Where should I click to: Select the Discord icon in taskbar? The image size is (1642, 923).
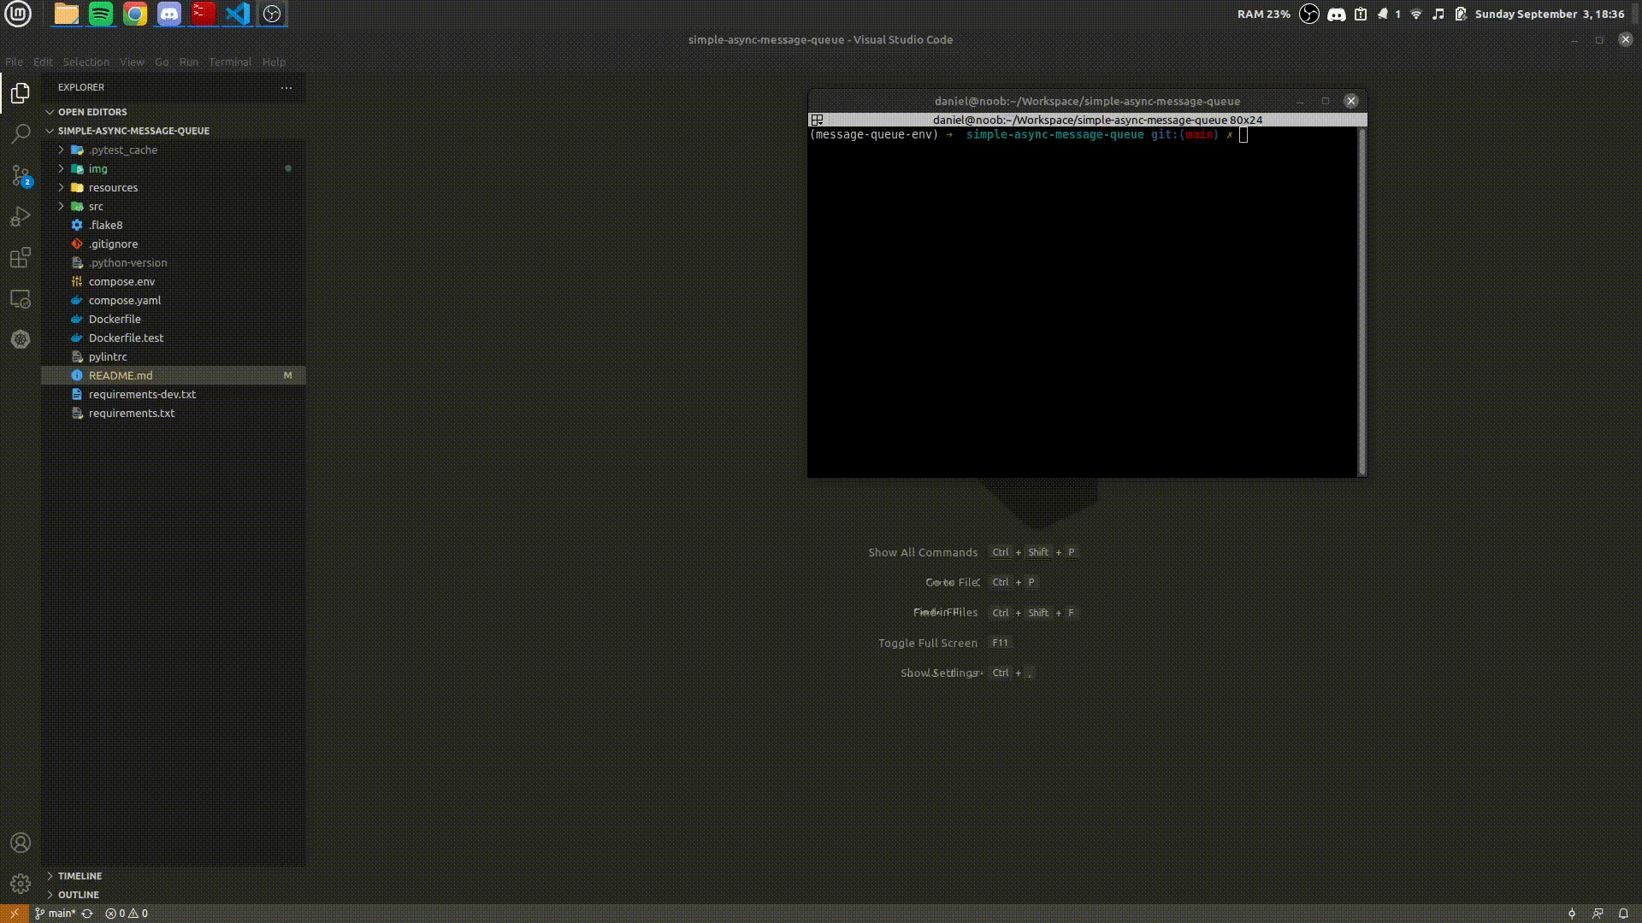click(169, 14)
